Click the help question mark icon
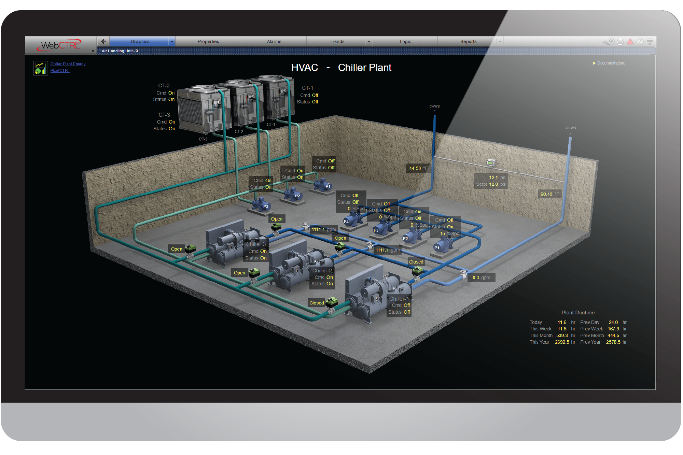The width and height of the screenshot is (683, 455). [x=640, y=41]
